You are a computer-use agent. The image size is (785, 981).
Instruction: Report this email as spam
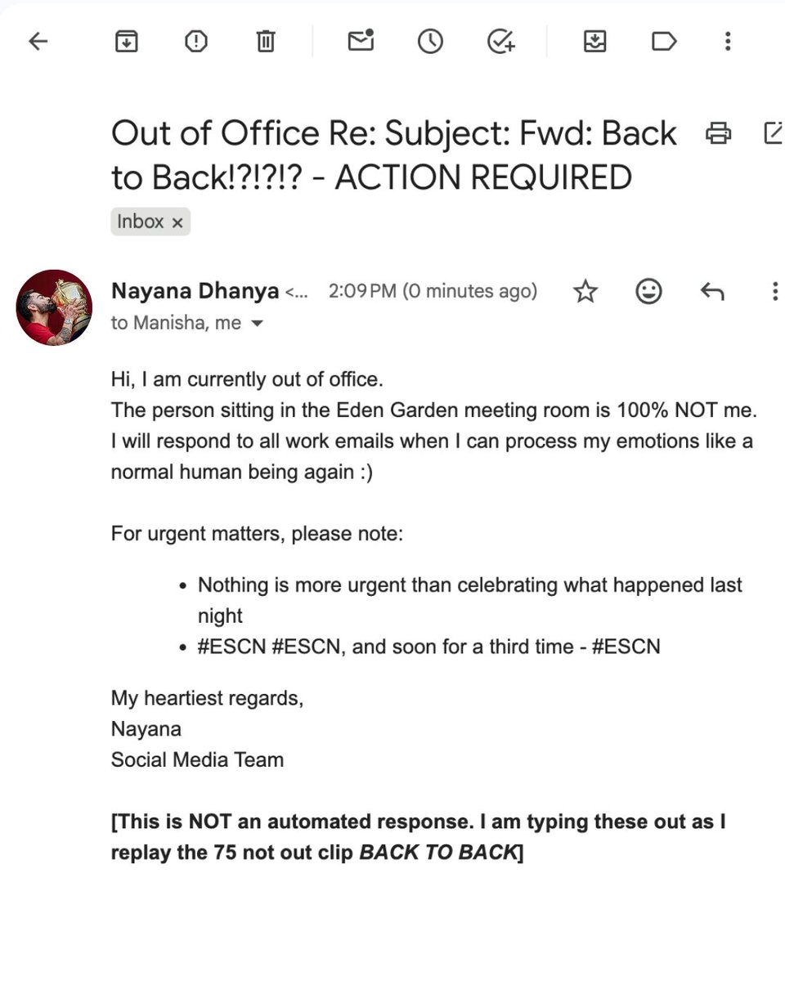point(196,41)
